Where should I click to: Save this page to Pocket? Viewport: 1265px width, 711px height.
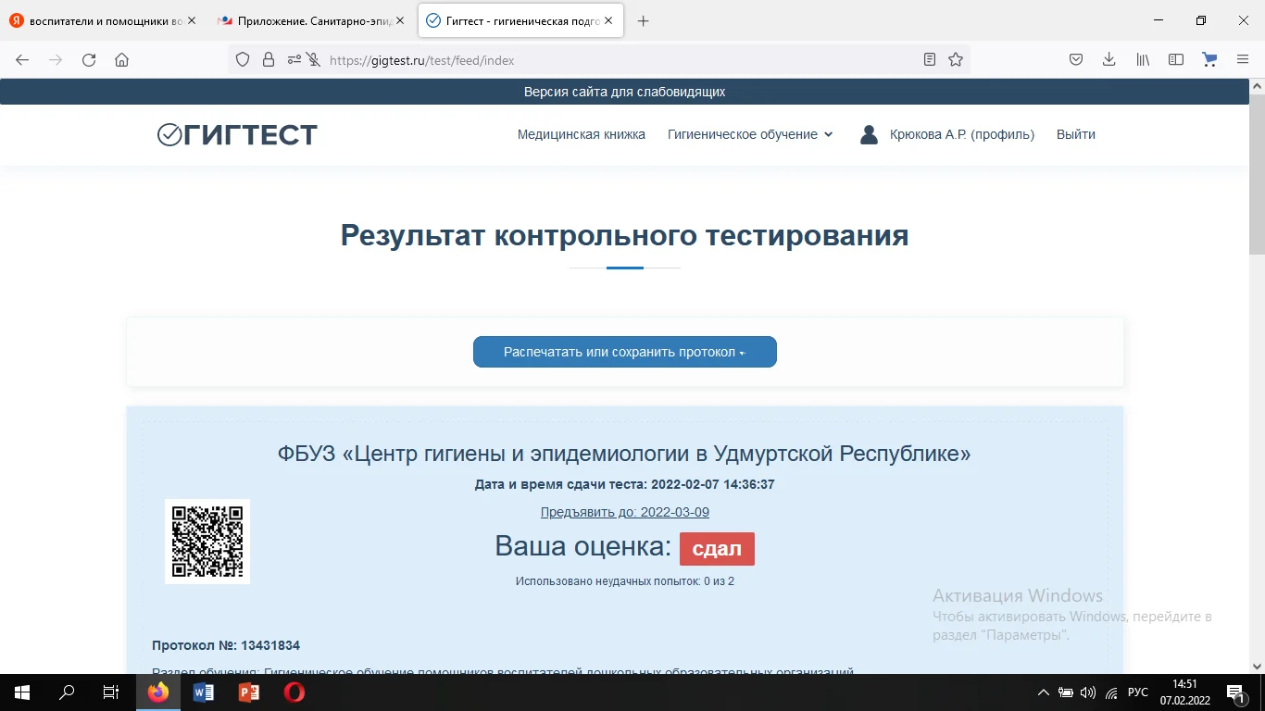point(1076,58)
